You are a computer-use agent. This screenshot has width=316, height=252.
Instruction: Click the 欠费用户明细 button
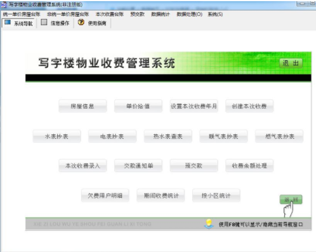[105, 195]
